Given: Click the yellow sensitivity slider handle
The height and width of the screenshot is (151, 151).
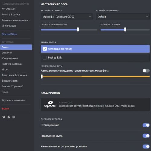Looking at the screenshot, I should 42,76.
